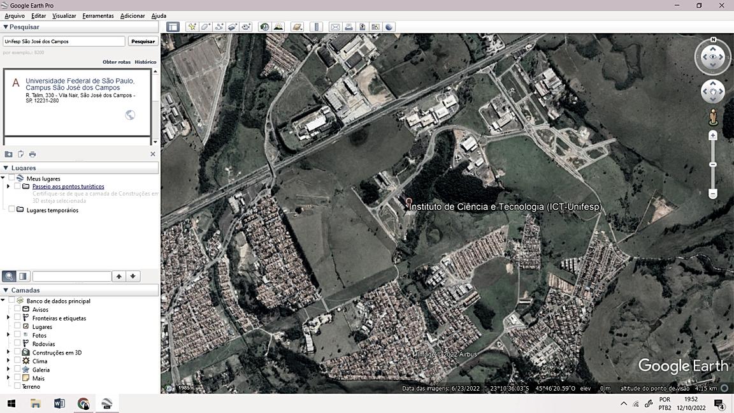
Task: Click the copy to clipboard icon below results
Action: tap(20, 154)
